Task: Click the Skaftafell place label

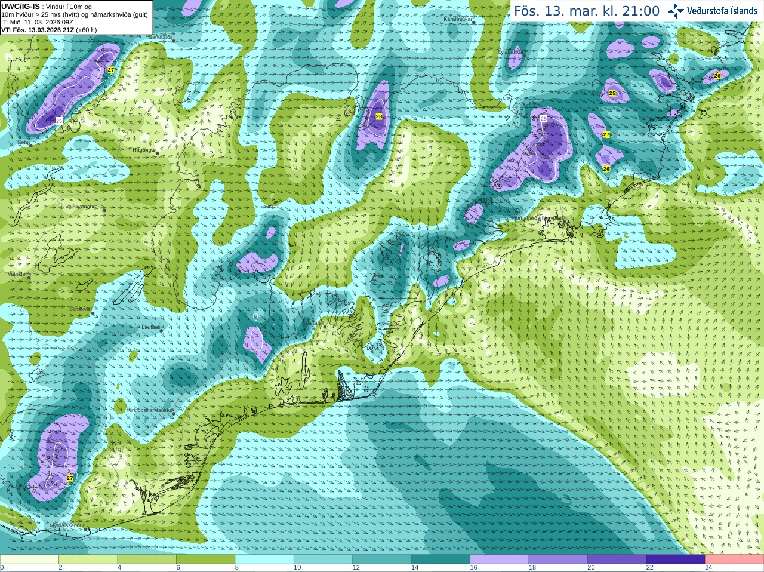Action: (x=313, y=323)
